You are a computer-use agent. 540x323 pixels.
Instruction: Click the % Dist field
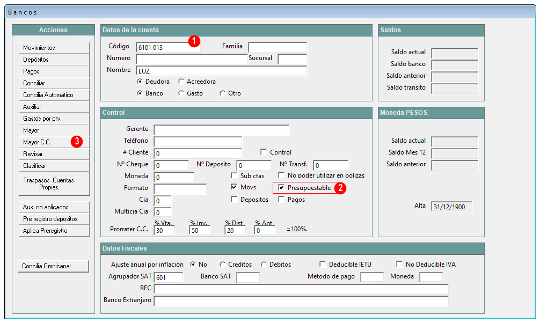click(x=235, y=230)
